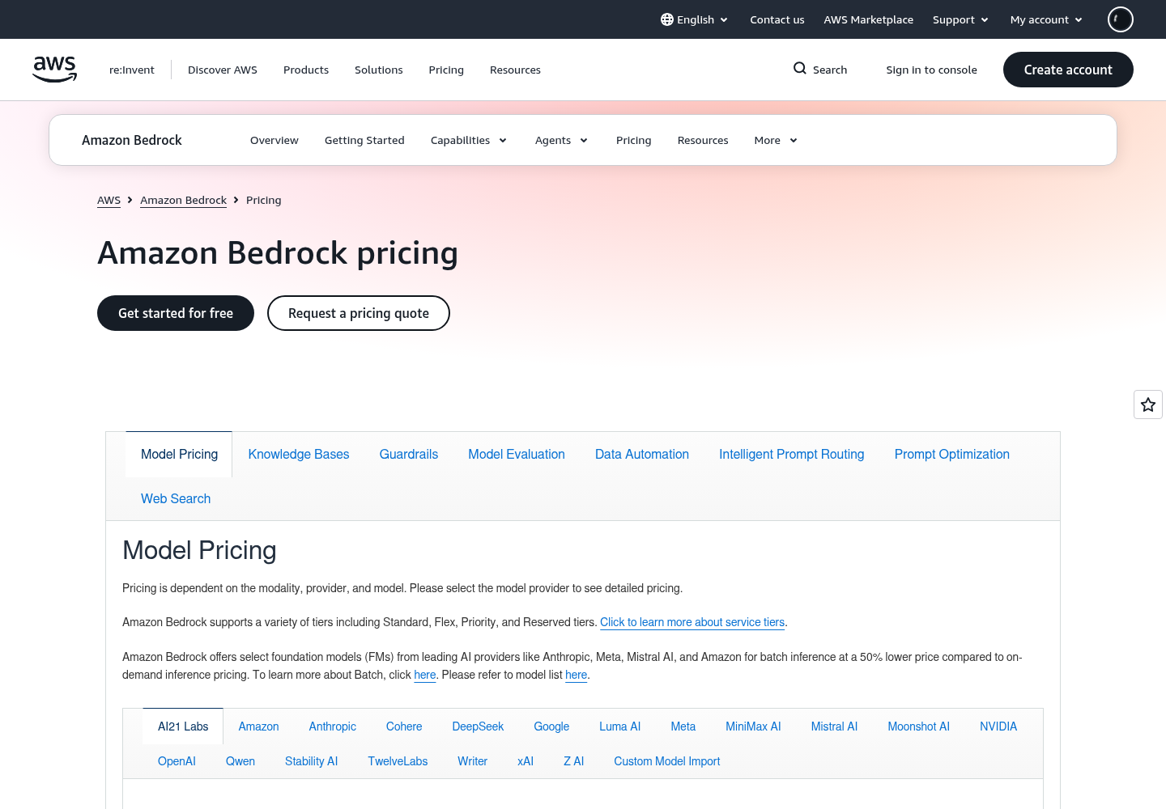Expand Capabilities in Bedrock nav
Viewport: 1166px width, 809px height.
tap(469, 140)
